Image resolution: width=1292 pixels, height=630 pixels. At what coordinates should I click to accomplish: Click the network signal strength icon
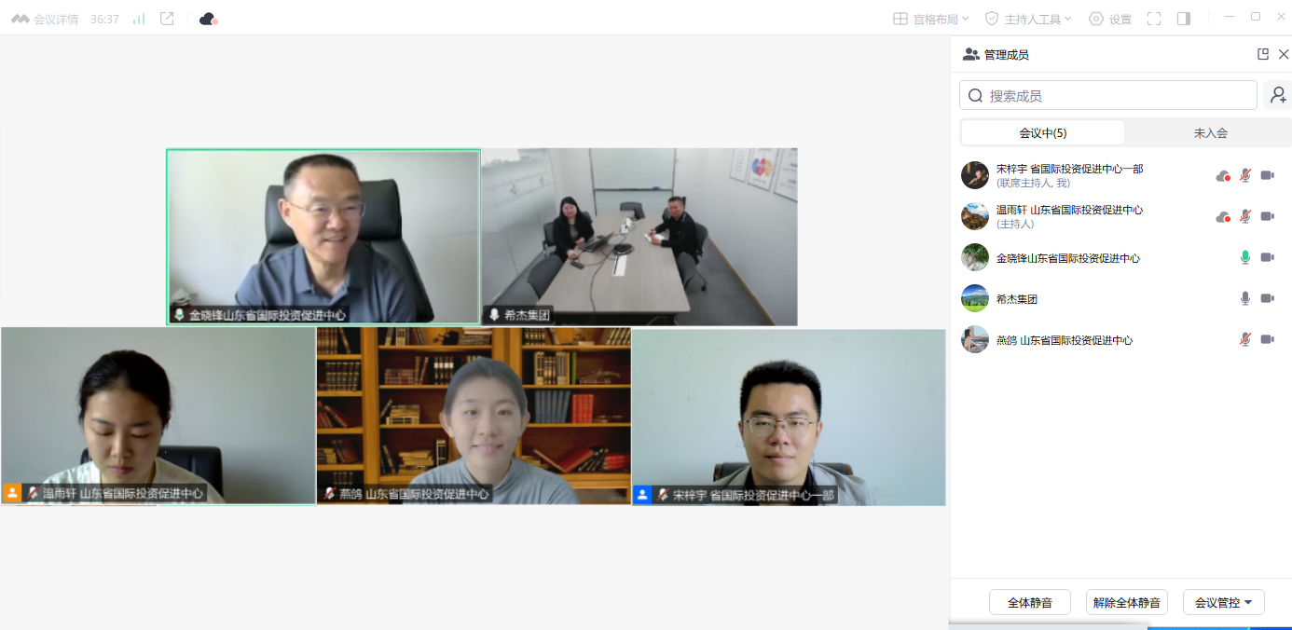pos(139,19)
